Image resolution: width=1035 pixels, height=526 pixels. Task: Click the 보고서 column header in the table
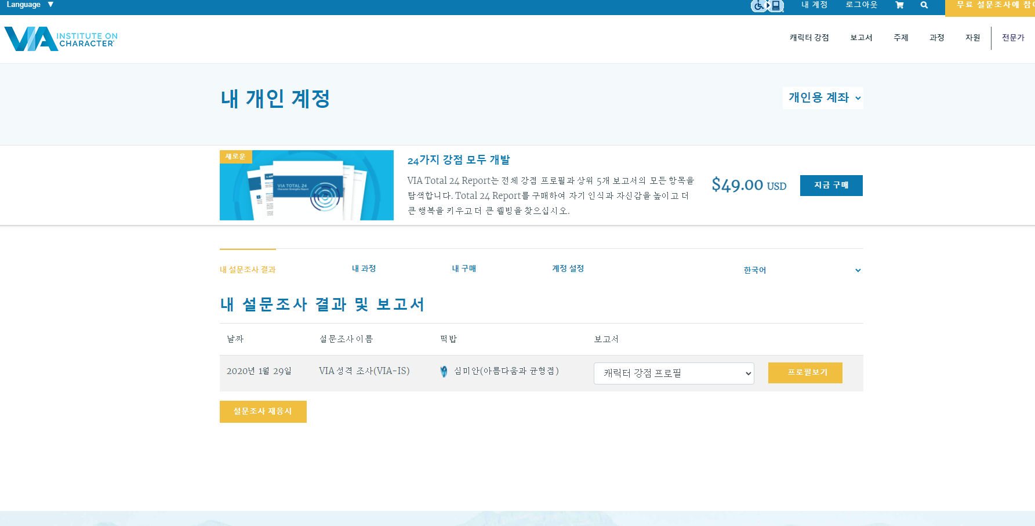click(x=606, y=339)
